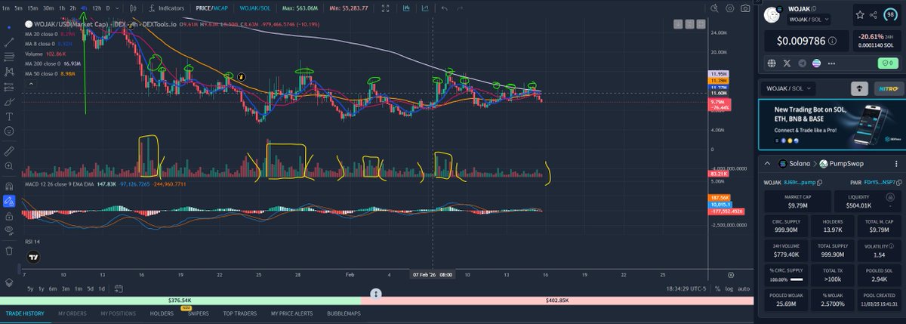
Task: Remove drawings with the trash icon
Action: click(9, 250)
